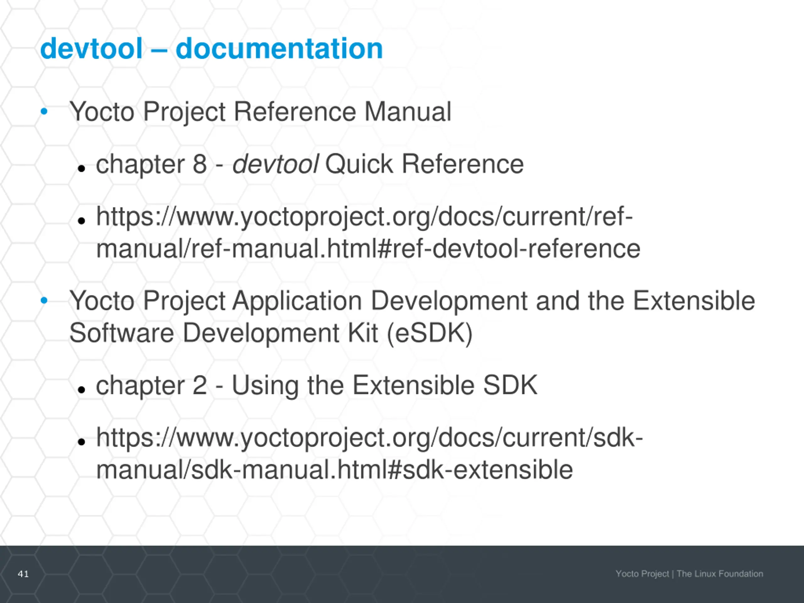Select the 'Yocto Project Reference Manual' bullet text
804x603 pixels.
260,111
